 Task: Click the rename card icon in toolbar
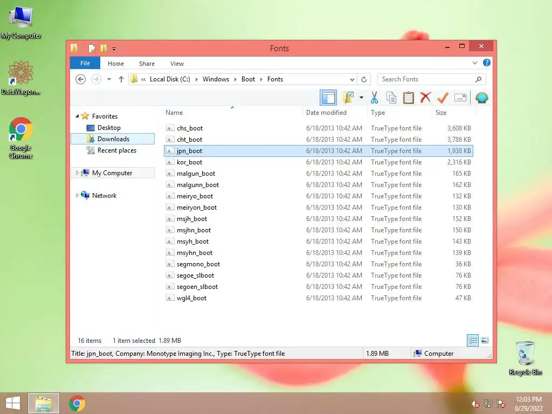[x=460, y=98]
